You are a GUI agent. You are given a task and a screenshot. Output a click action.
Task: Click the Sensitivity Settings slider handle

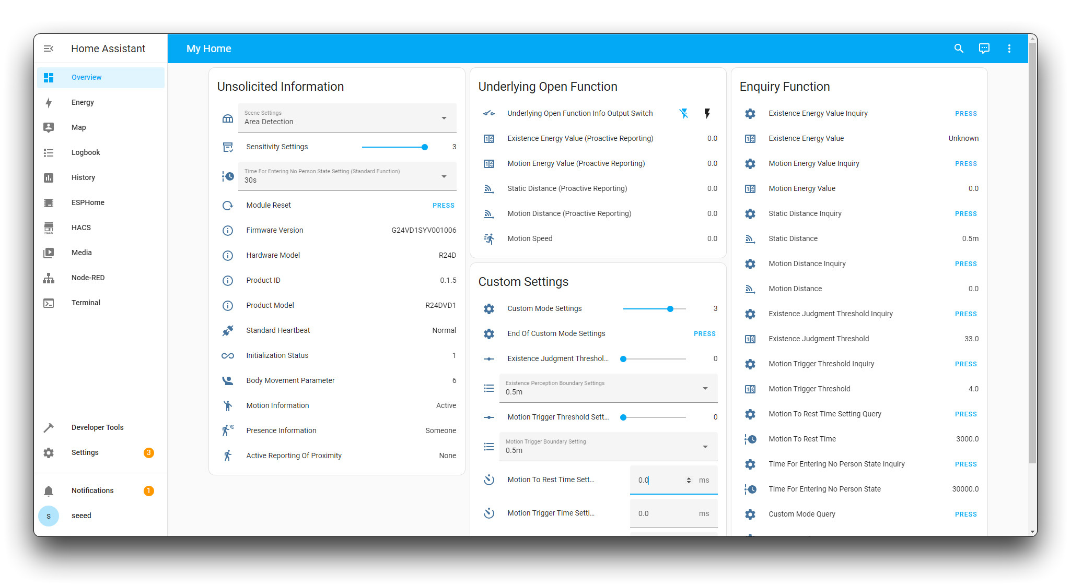425,147
